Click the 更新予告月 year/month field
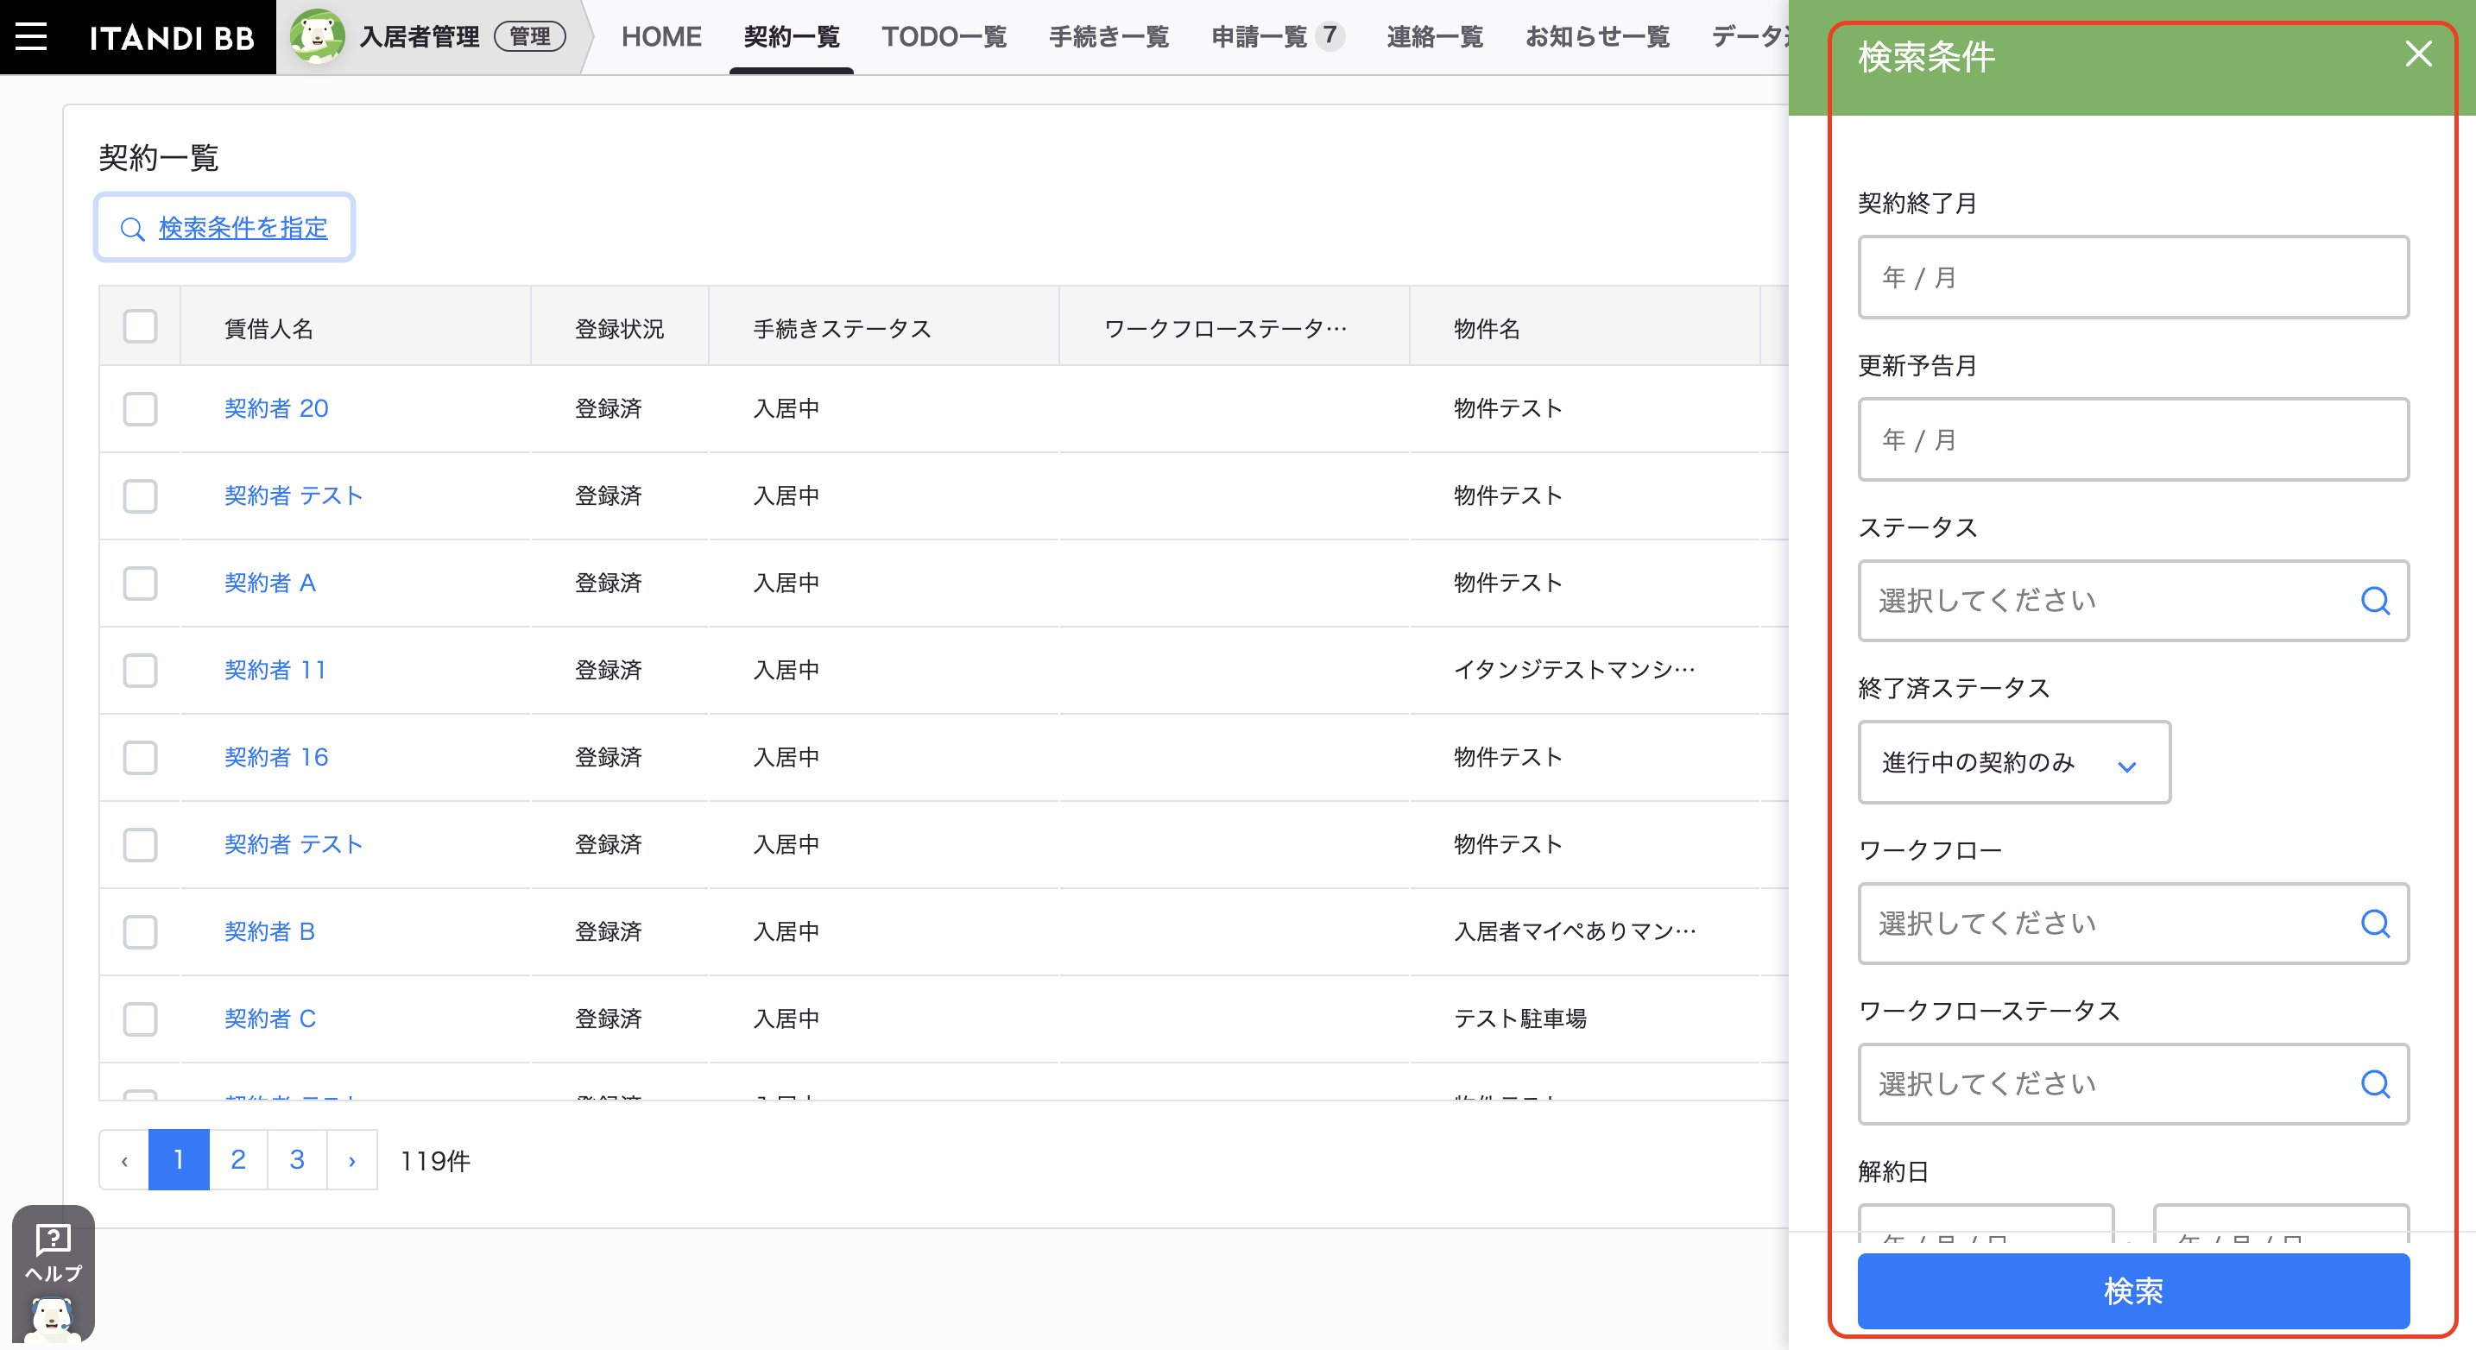The width and height of the screenshot is (2476, 1350). click(2133, 439)
